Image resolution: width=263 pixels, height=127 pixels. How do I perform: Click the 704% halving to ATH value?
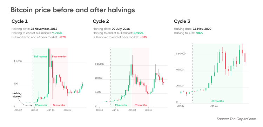pos(198,33)
